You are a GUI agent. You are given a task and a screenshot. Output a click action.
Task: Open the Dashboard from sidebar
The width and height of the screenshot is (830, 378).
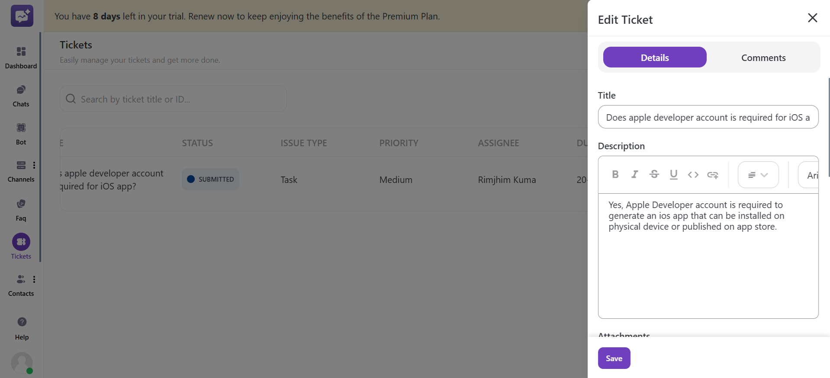click(x=21, y=58)
